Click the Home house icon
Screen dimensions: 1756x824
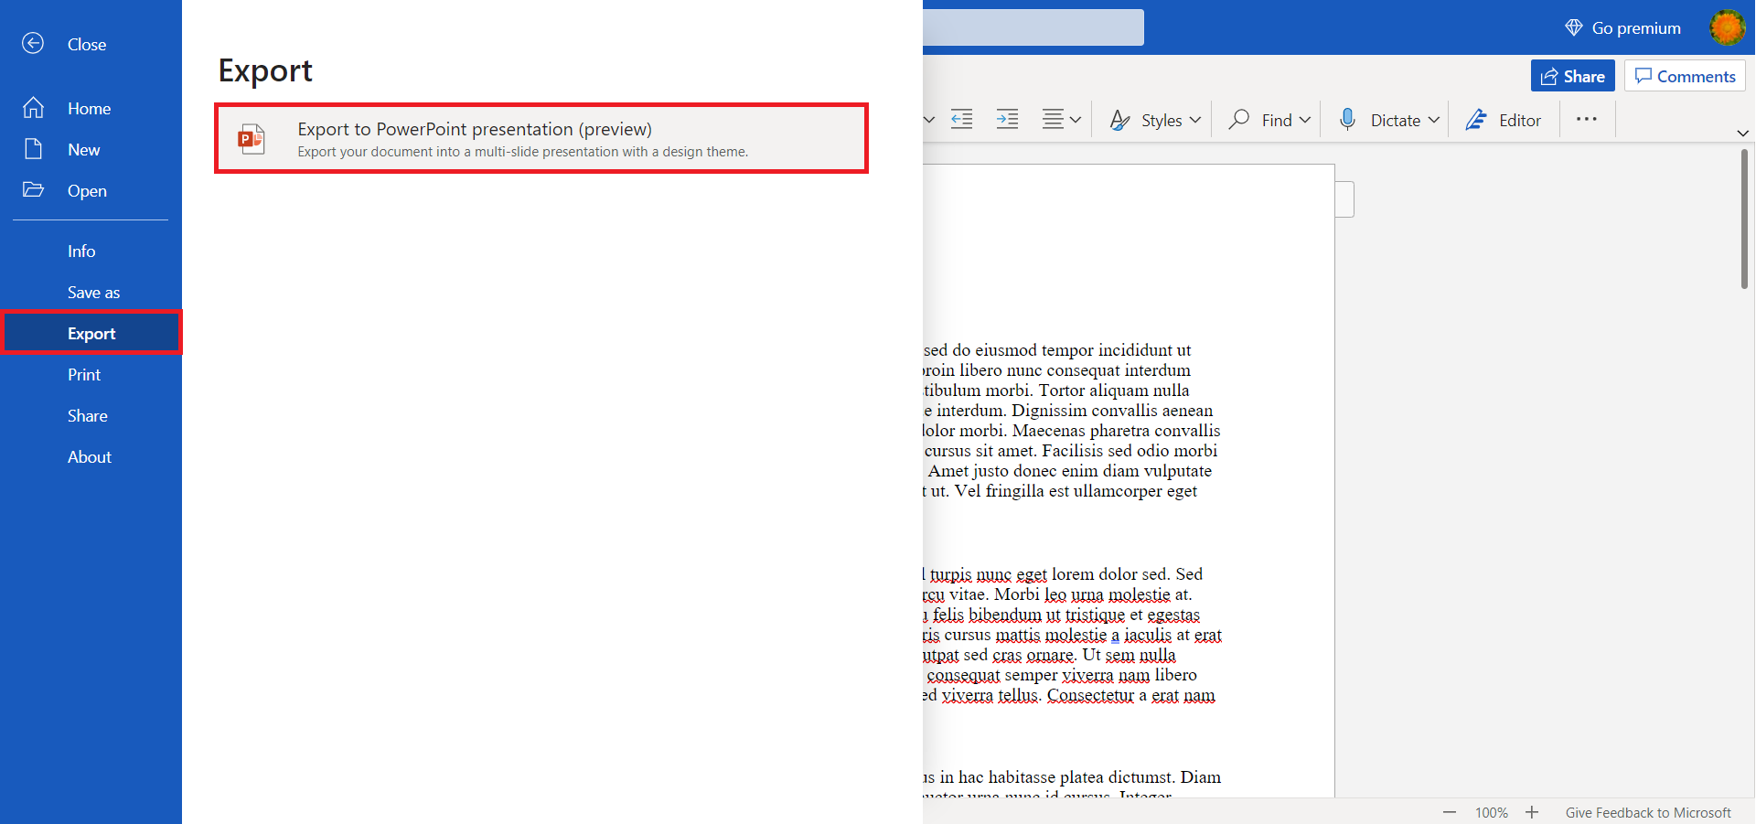click(33, 108)
